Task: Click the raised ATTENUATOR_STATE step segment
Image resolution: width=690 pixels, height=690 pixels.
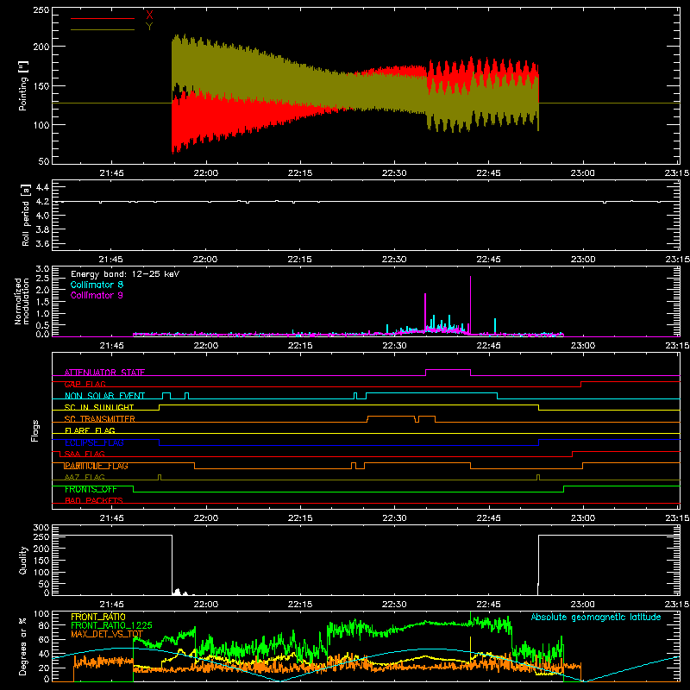Action: coord(448,370)
